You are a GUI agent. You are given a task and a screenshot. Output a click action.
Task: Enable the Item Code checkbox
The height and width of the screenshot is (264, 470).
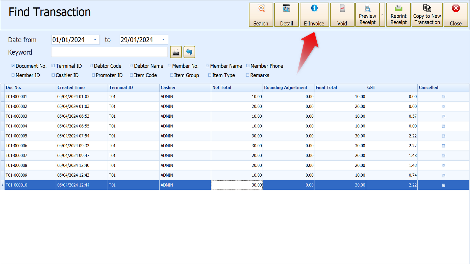pyautogui.click(x=131, y=75)
